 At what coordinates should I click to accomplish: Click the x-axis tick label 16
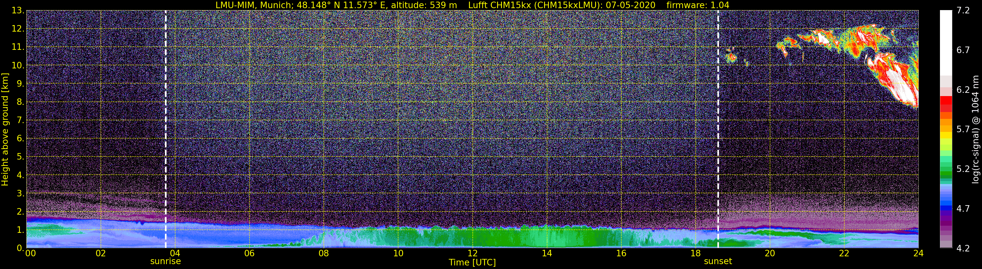621,253
